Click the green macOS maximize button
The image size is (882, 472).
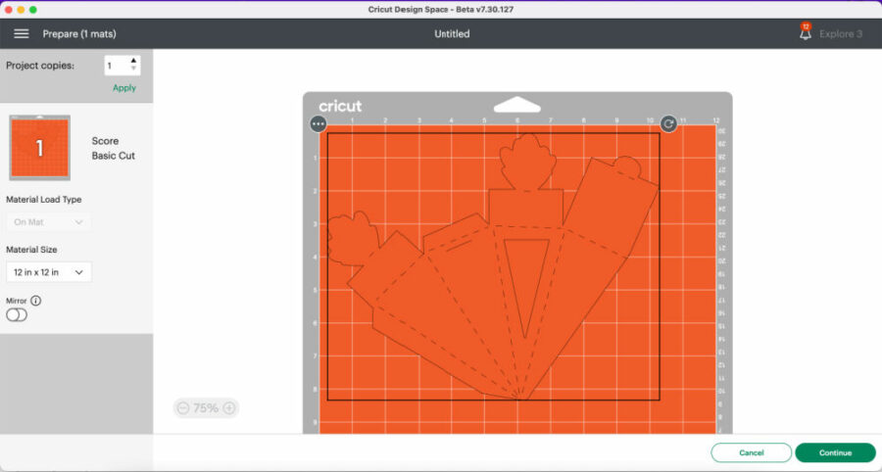[x=33, y=9]
